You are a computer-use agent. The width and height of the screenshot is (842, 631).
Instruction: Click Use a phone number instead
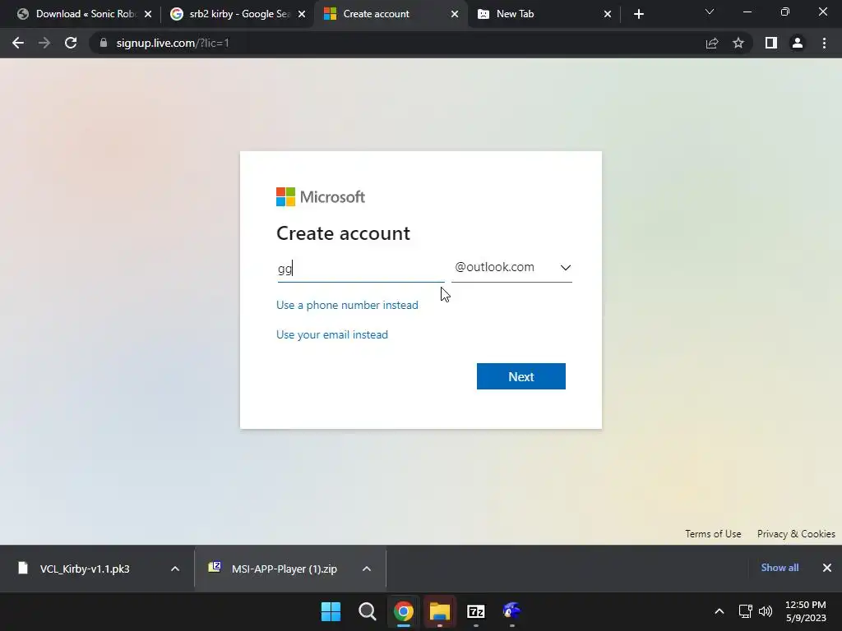pyautogui.click(x=347, y=305)
